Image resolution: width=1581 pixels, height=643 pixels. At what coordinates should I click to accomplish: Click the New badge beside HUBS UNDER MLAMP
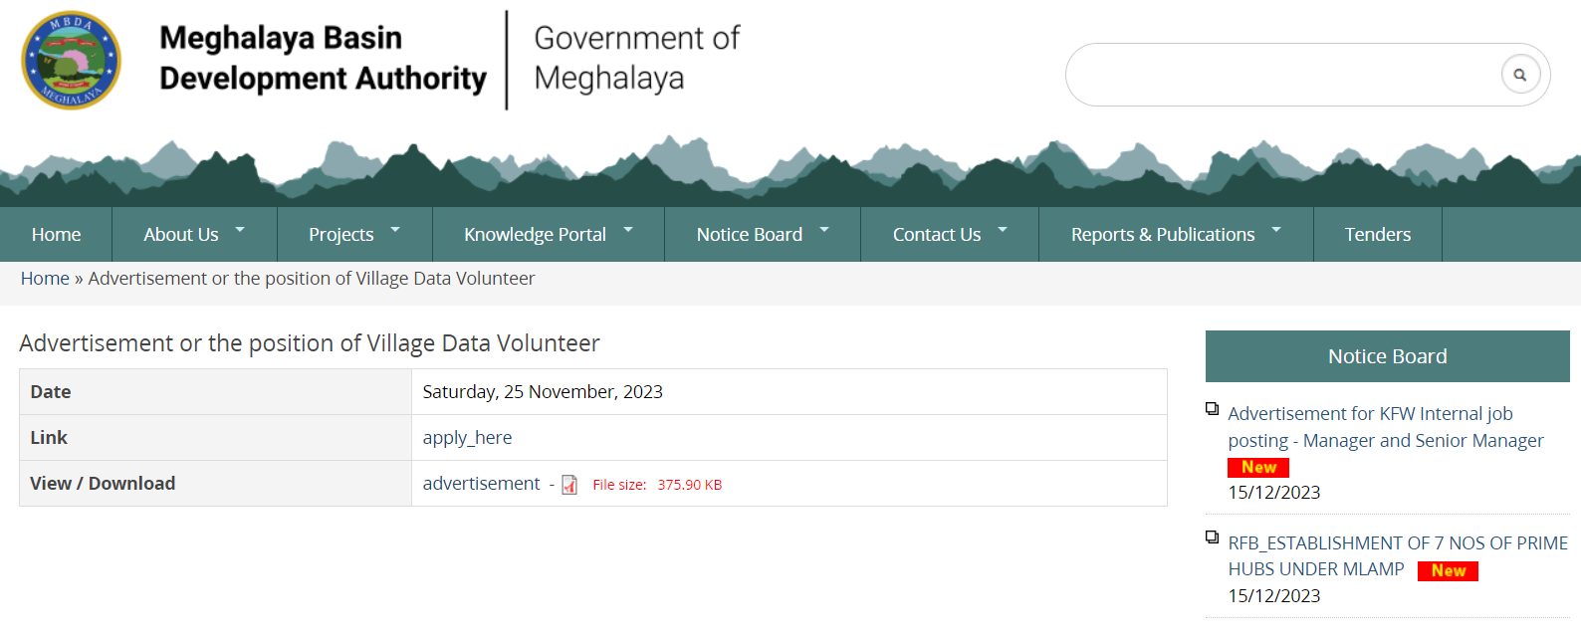click(x=1448, y=570)
